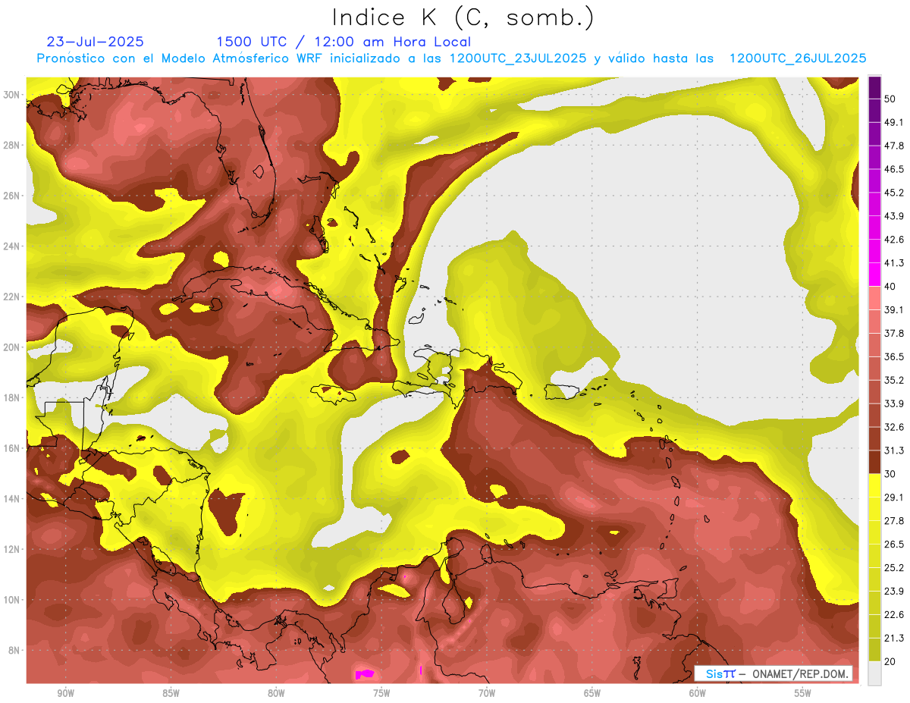
Task: Click the "31.3" color bar label
Action: [894, 450]
